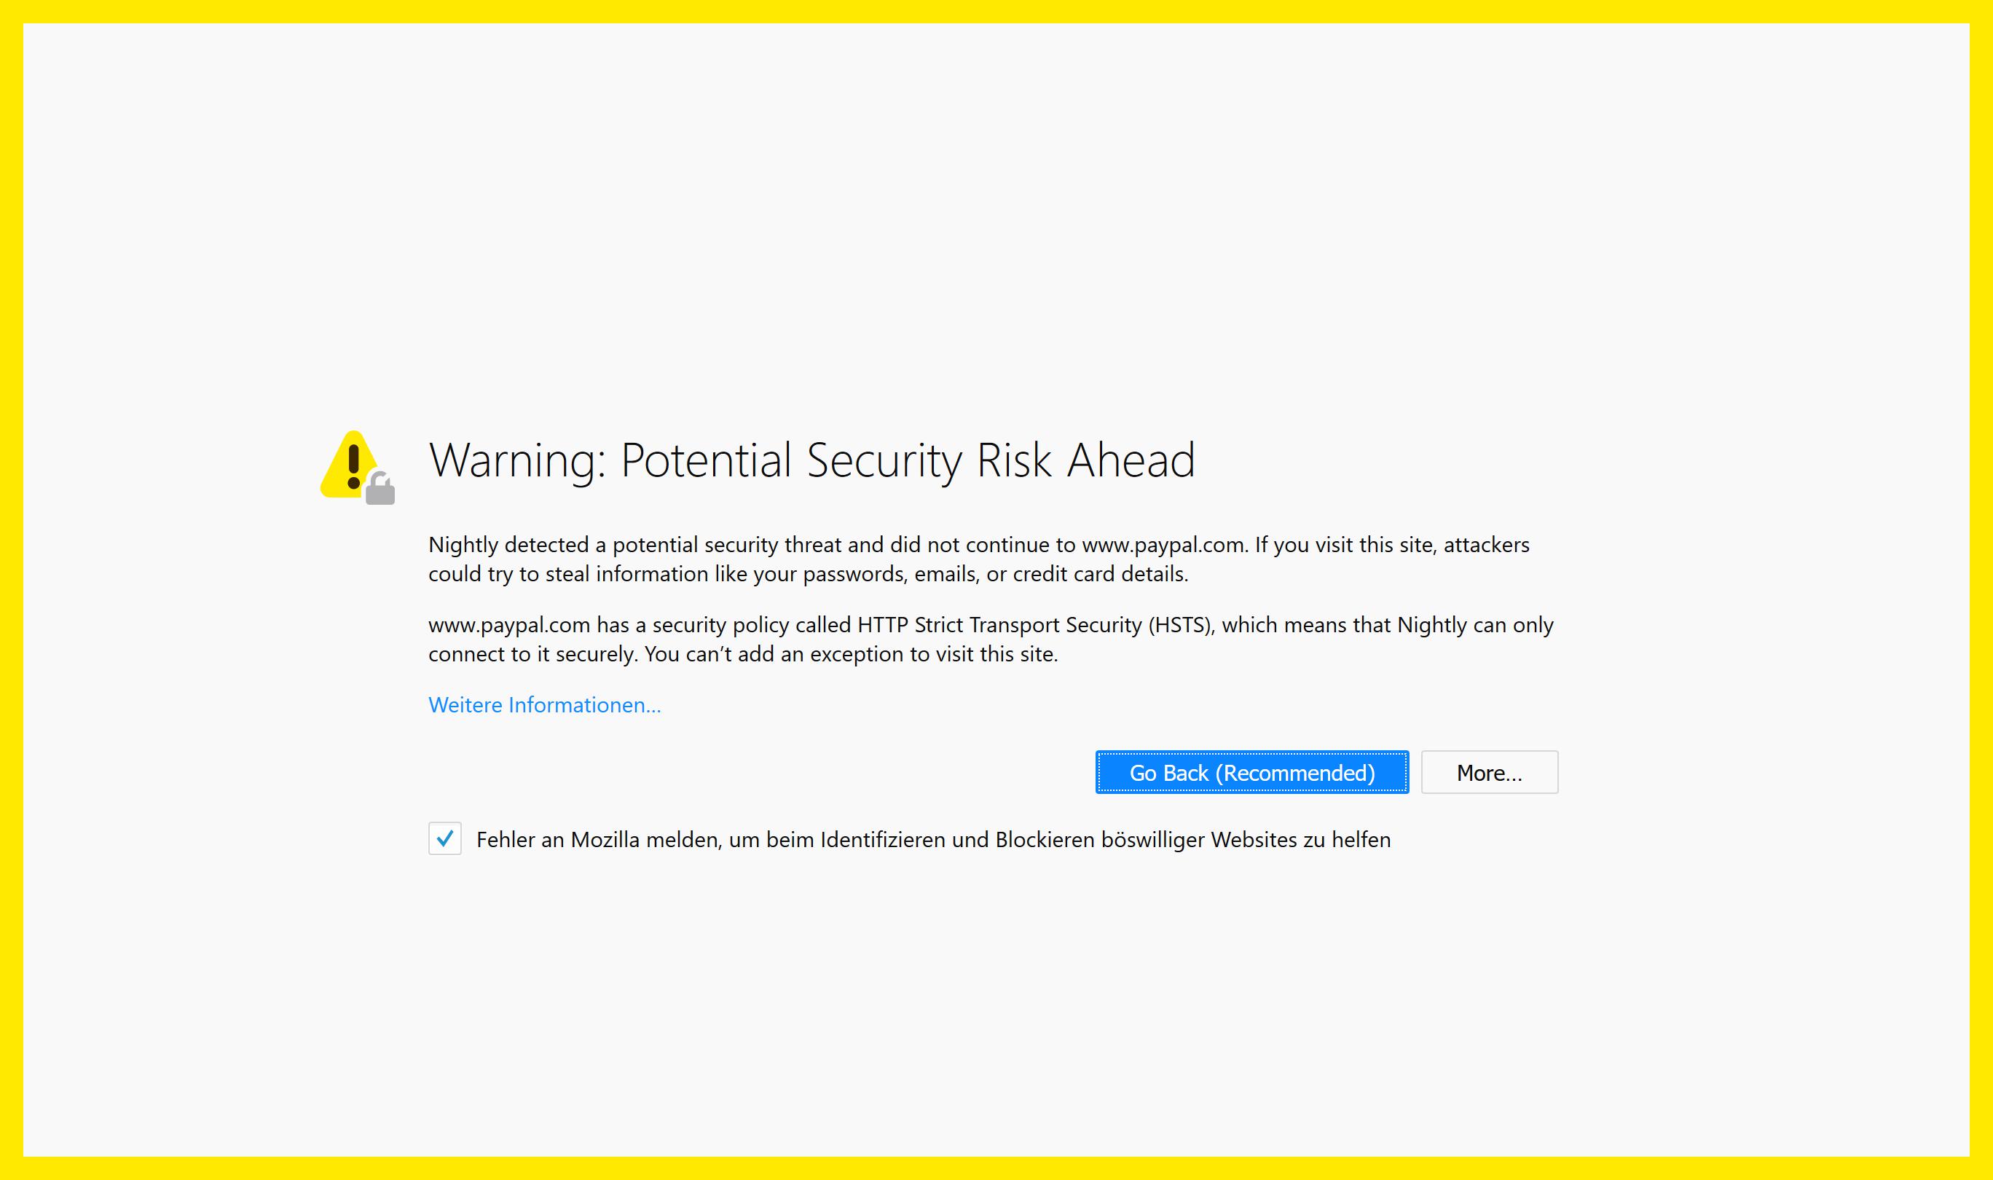The width and height of the screenshot is (1993, 1180).
Task: Click the blue checkmark in the reporting checkbox
Action: 445,840
